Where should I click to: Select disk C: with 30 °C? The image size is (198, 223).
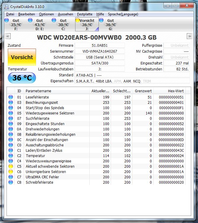coord(63,25)
